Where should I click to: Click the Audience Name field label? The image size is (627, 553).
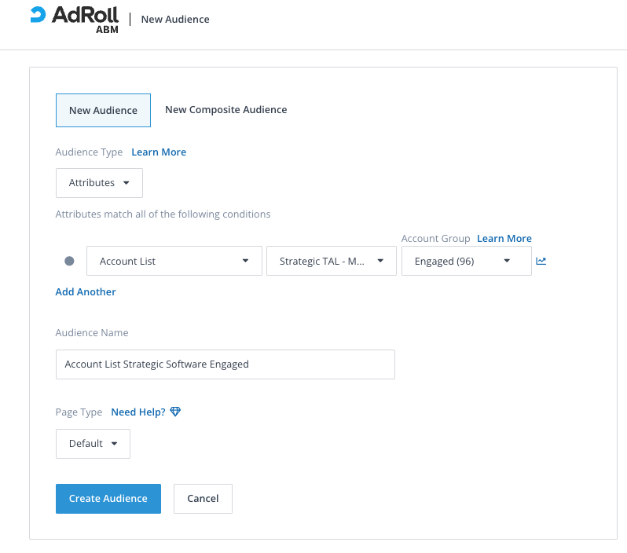(x=92, y=333)
